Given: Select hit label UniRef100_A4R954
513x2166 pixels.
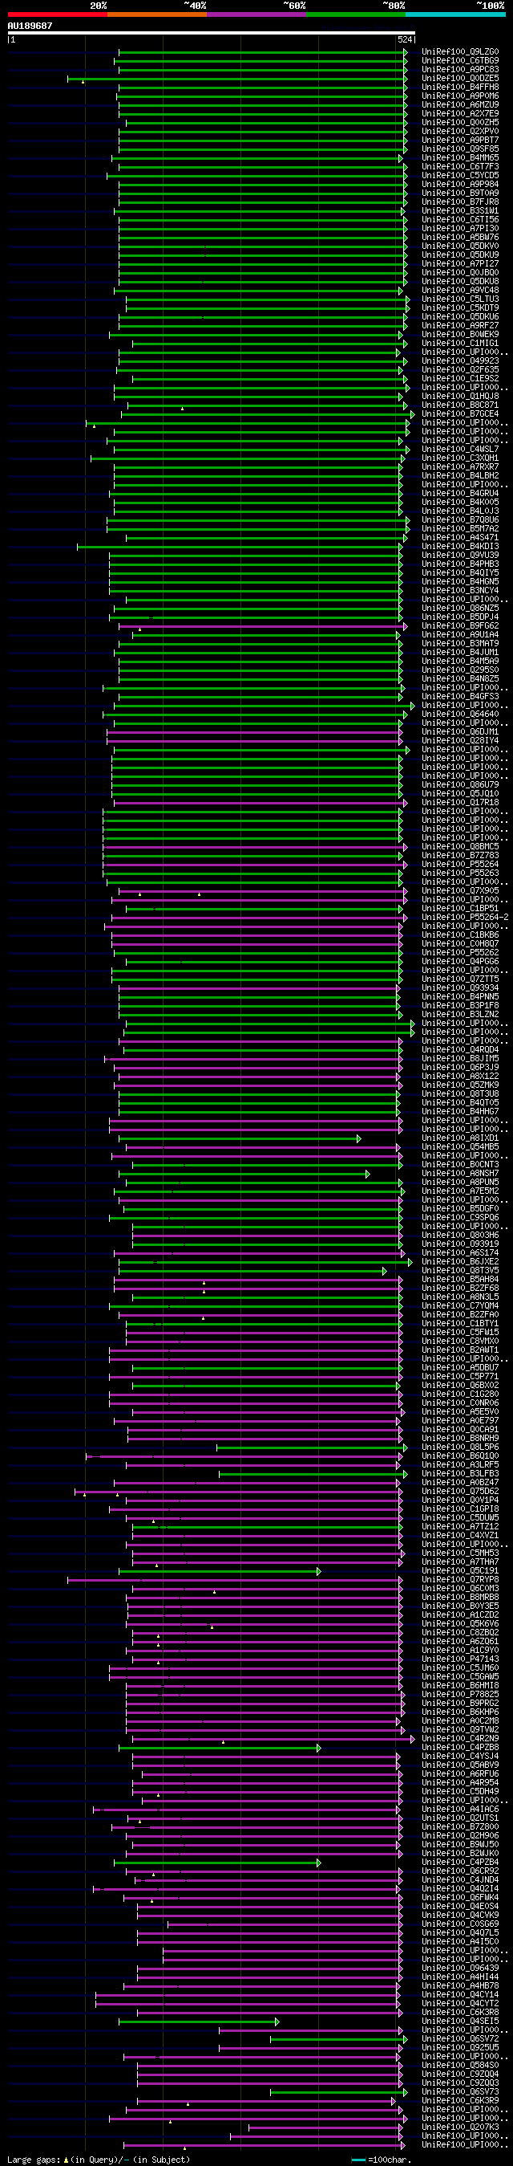Looking at the screenshot, I should point(460,1782).
